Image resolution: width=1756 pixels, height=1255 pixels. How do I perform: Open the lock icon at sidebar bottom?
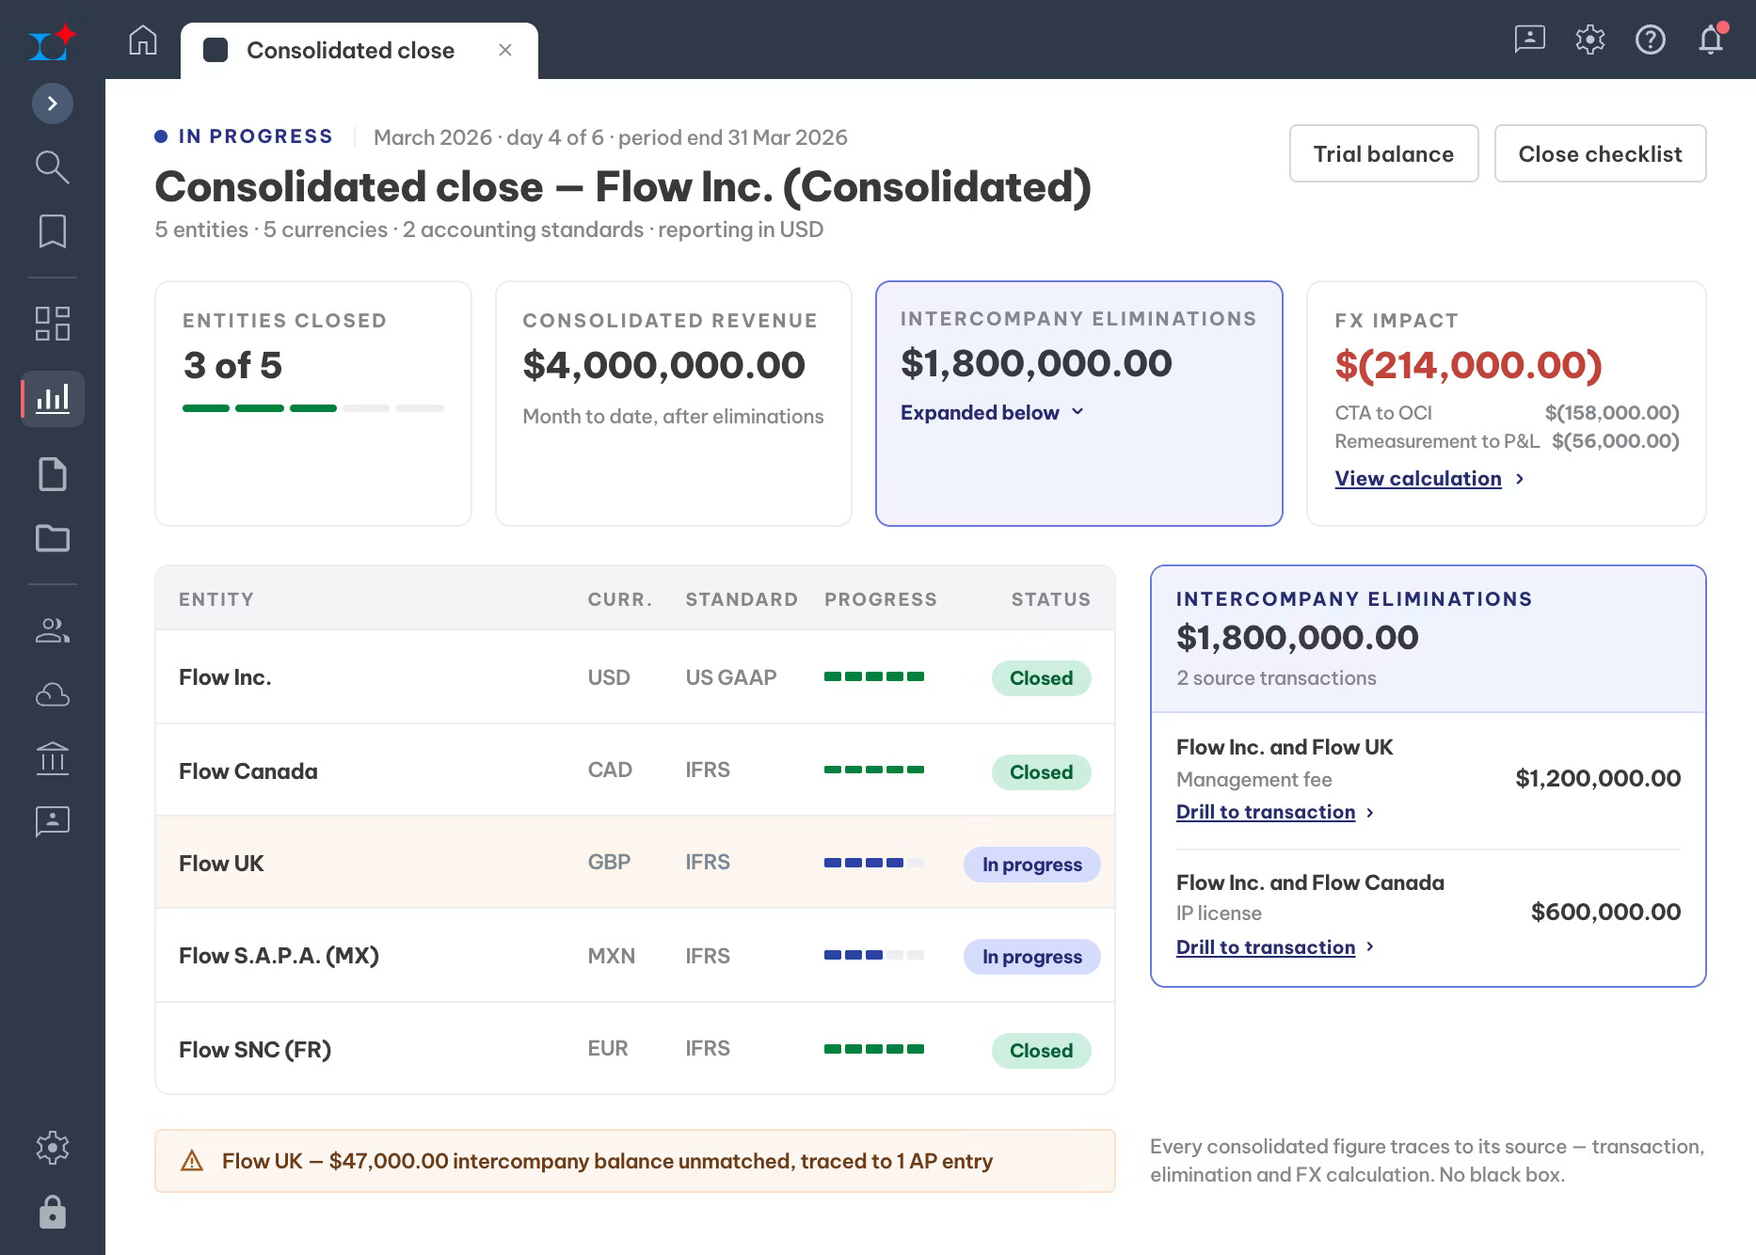pyautogui.click(x=53, y=1213)
